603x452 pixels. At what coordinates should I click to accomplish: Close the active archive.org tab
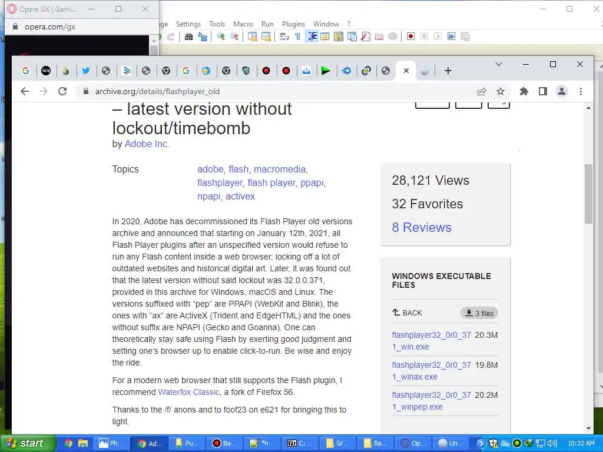coord(406,71)
